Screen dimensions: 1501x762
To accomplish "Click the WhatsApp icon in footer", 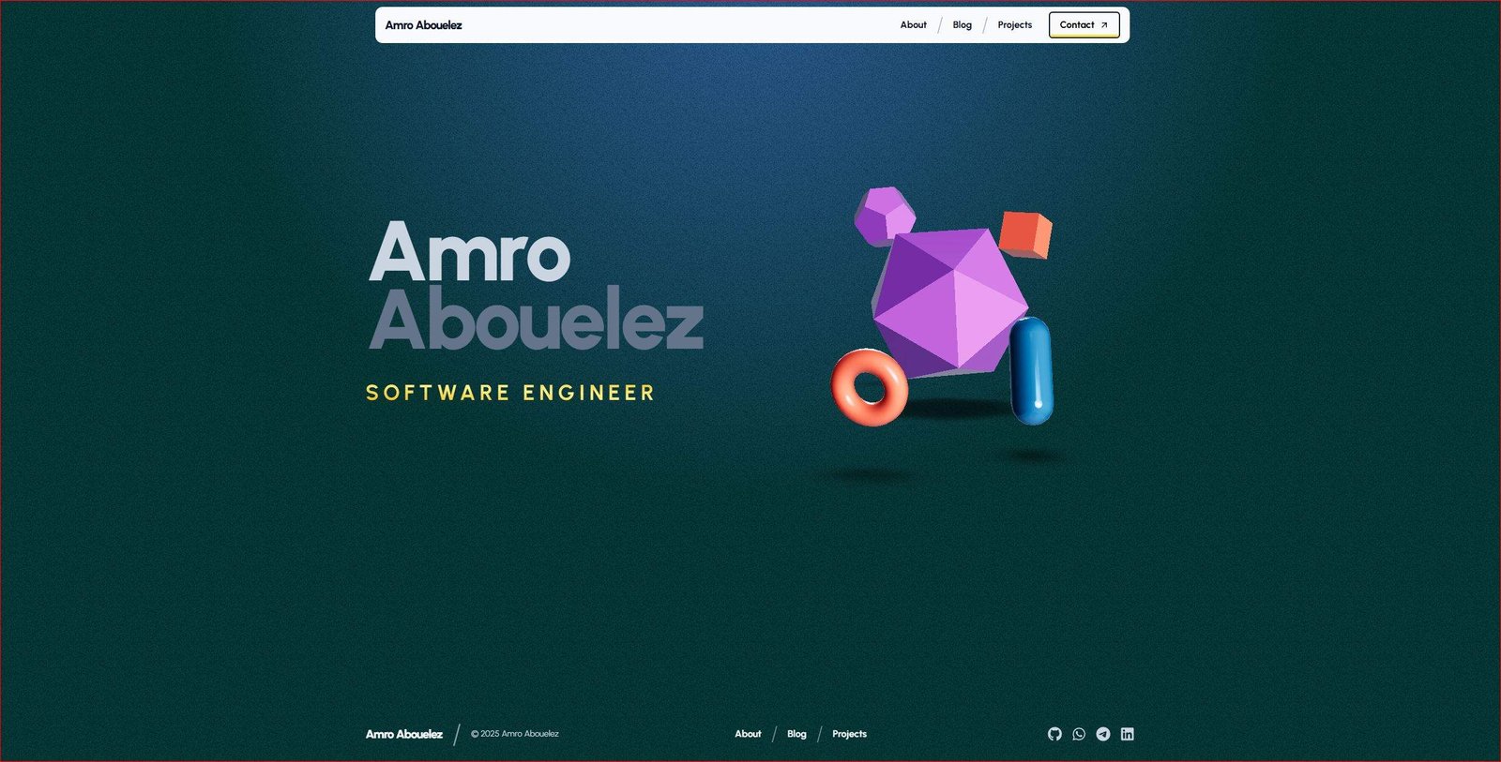I will click(1079, 734).
